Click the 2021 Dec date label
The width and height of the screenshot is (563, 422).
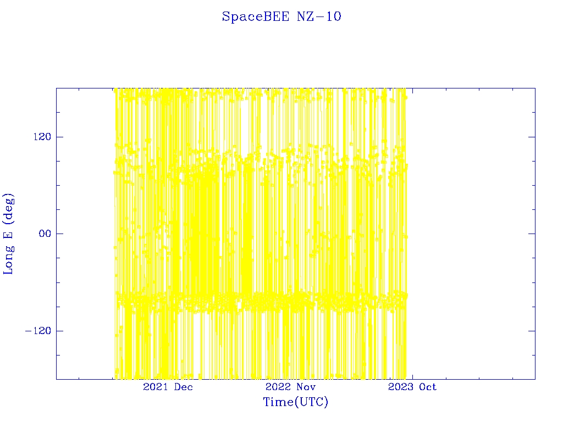pos(168,387)
